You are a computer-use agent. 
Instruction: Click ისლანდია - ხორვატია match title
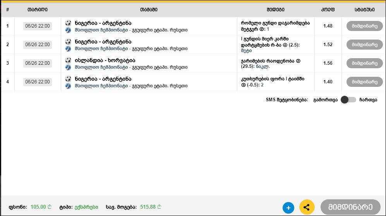click(x=105, y=60)
